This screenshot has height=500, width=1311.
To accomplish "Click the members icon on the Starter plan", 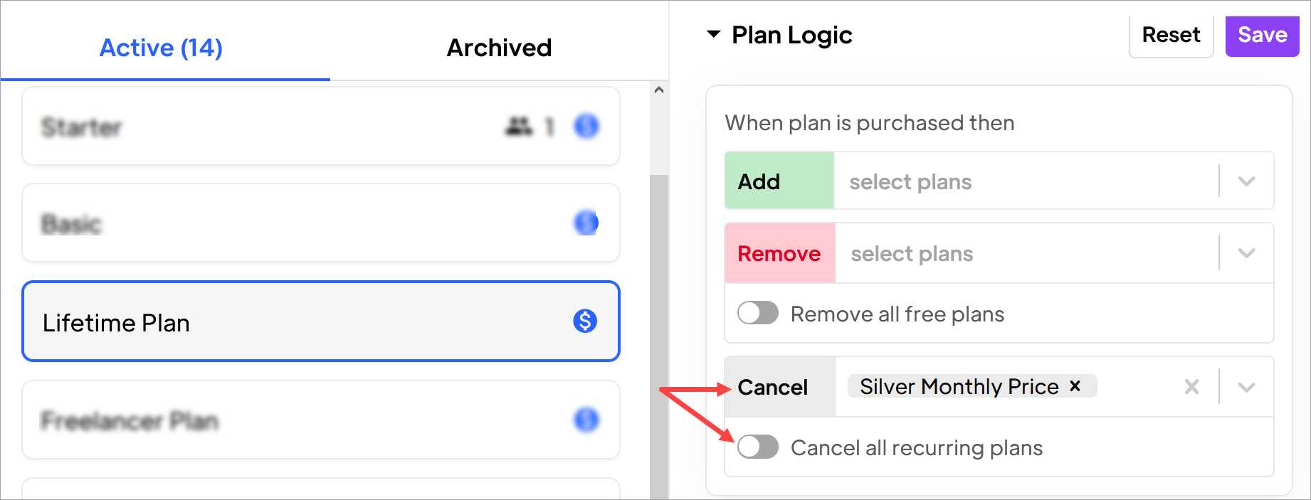I will pos(519,125).
